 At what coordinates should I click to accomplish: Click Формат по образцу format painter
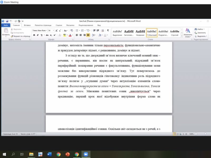click(21, 36)
